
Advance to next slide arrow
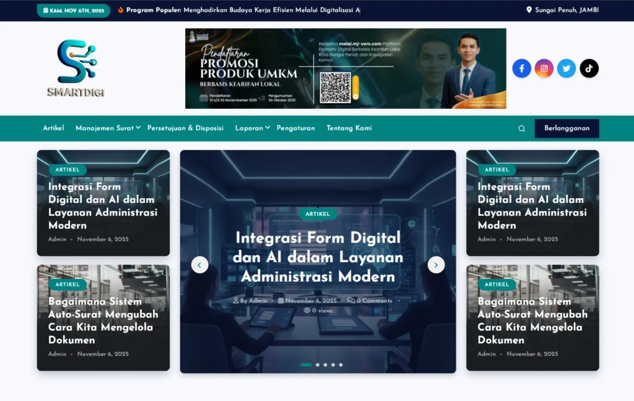point(436,265)
